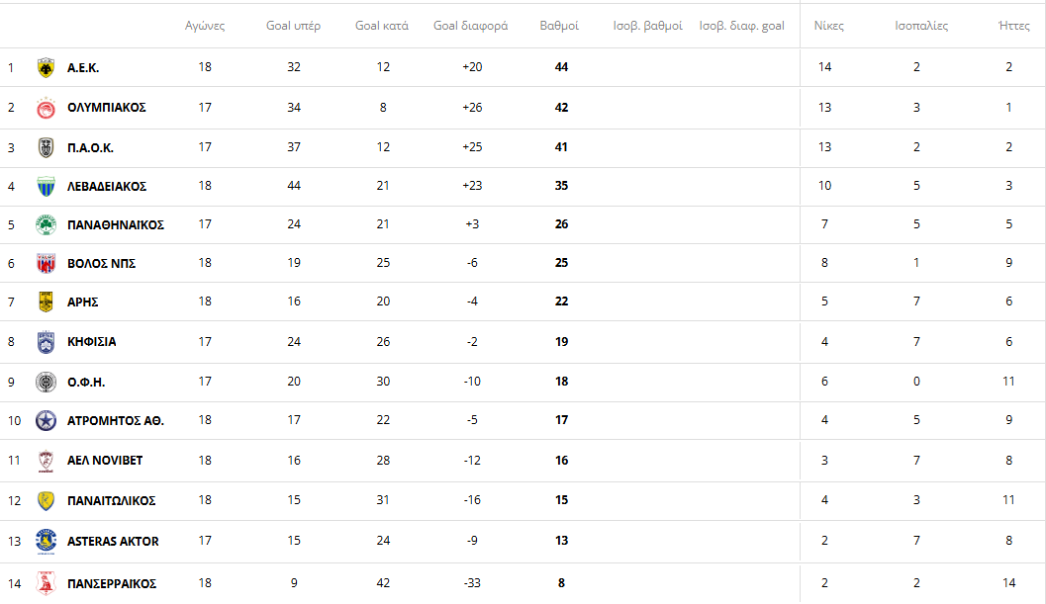Select the ΠΑΝΑΙΤΩΛΙΚΟΣ team name
The image size is (1046, 604).
coord(111,501)
